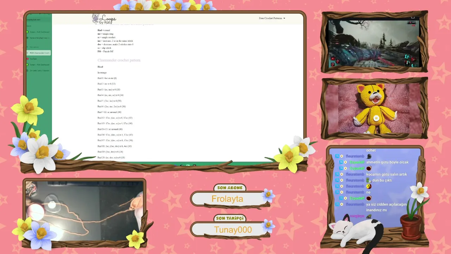Click the 'FO = Finish Off' abbreviation line
The image size is (451, 254).
click(105, 52)
